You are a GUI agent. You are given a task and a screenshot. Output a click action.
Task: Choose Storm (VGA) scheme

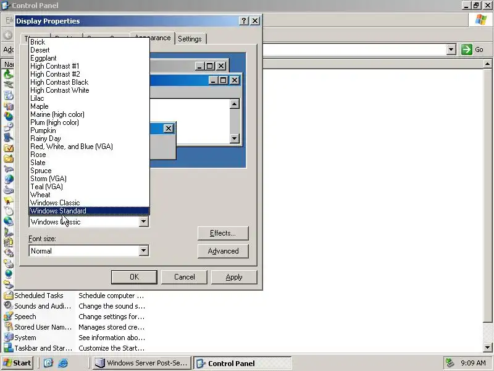coord(89,179)
